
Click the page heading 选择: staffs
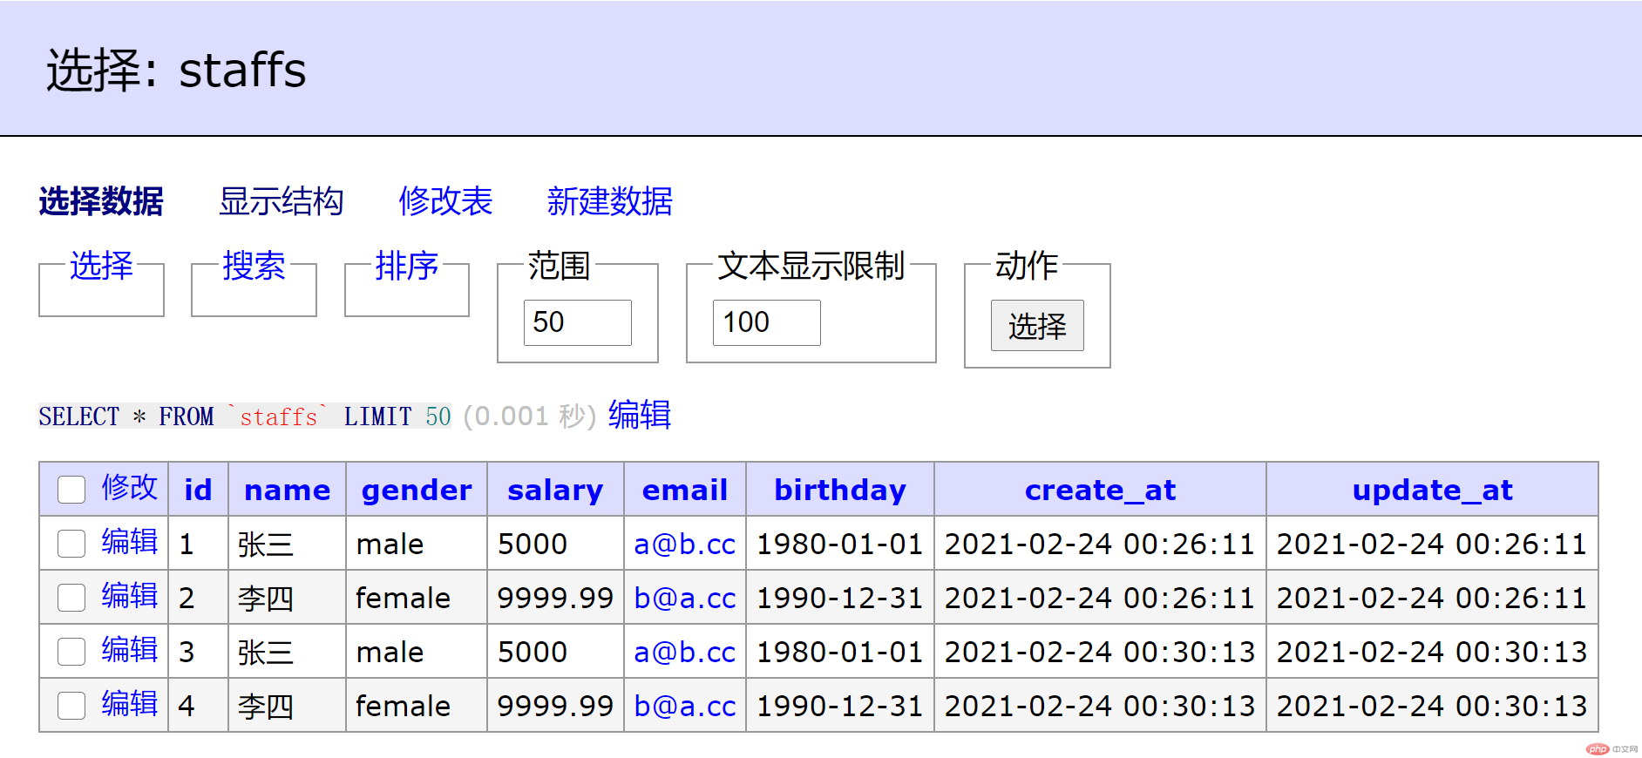click(x=176, y=70)
